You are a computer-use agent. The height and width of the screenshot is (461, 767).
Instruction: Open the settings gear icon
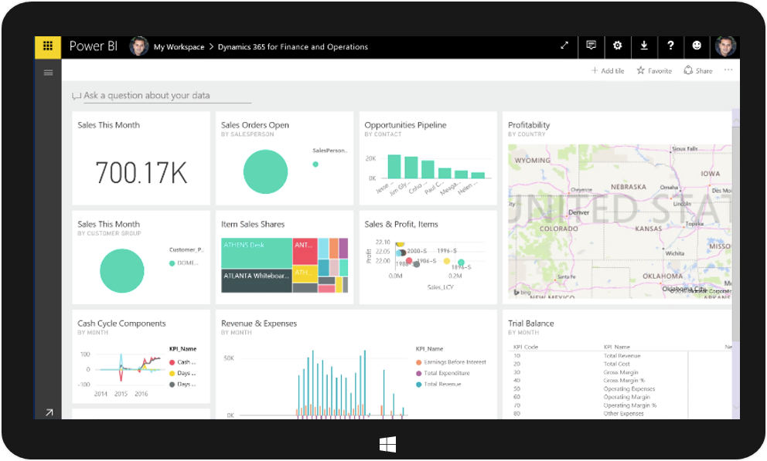(617, 46)
